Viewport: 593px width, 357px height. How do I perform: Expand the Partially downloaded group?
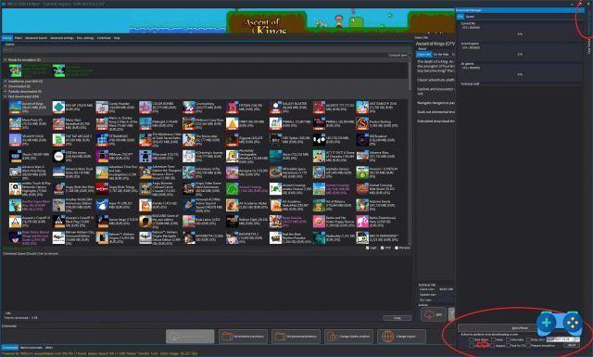6,91
